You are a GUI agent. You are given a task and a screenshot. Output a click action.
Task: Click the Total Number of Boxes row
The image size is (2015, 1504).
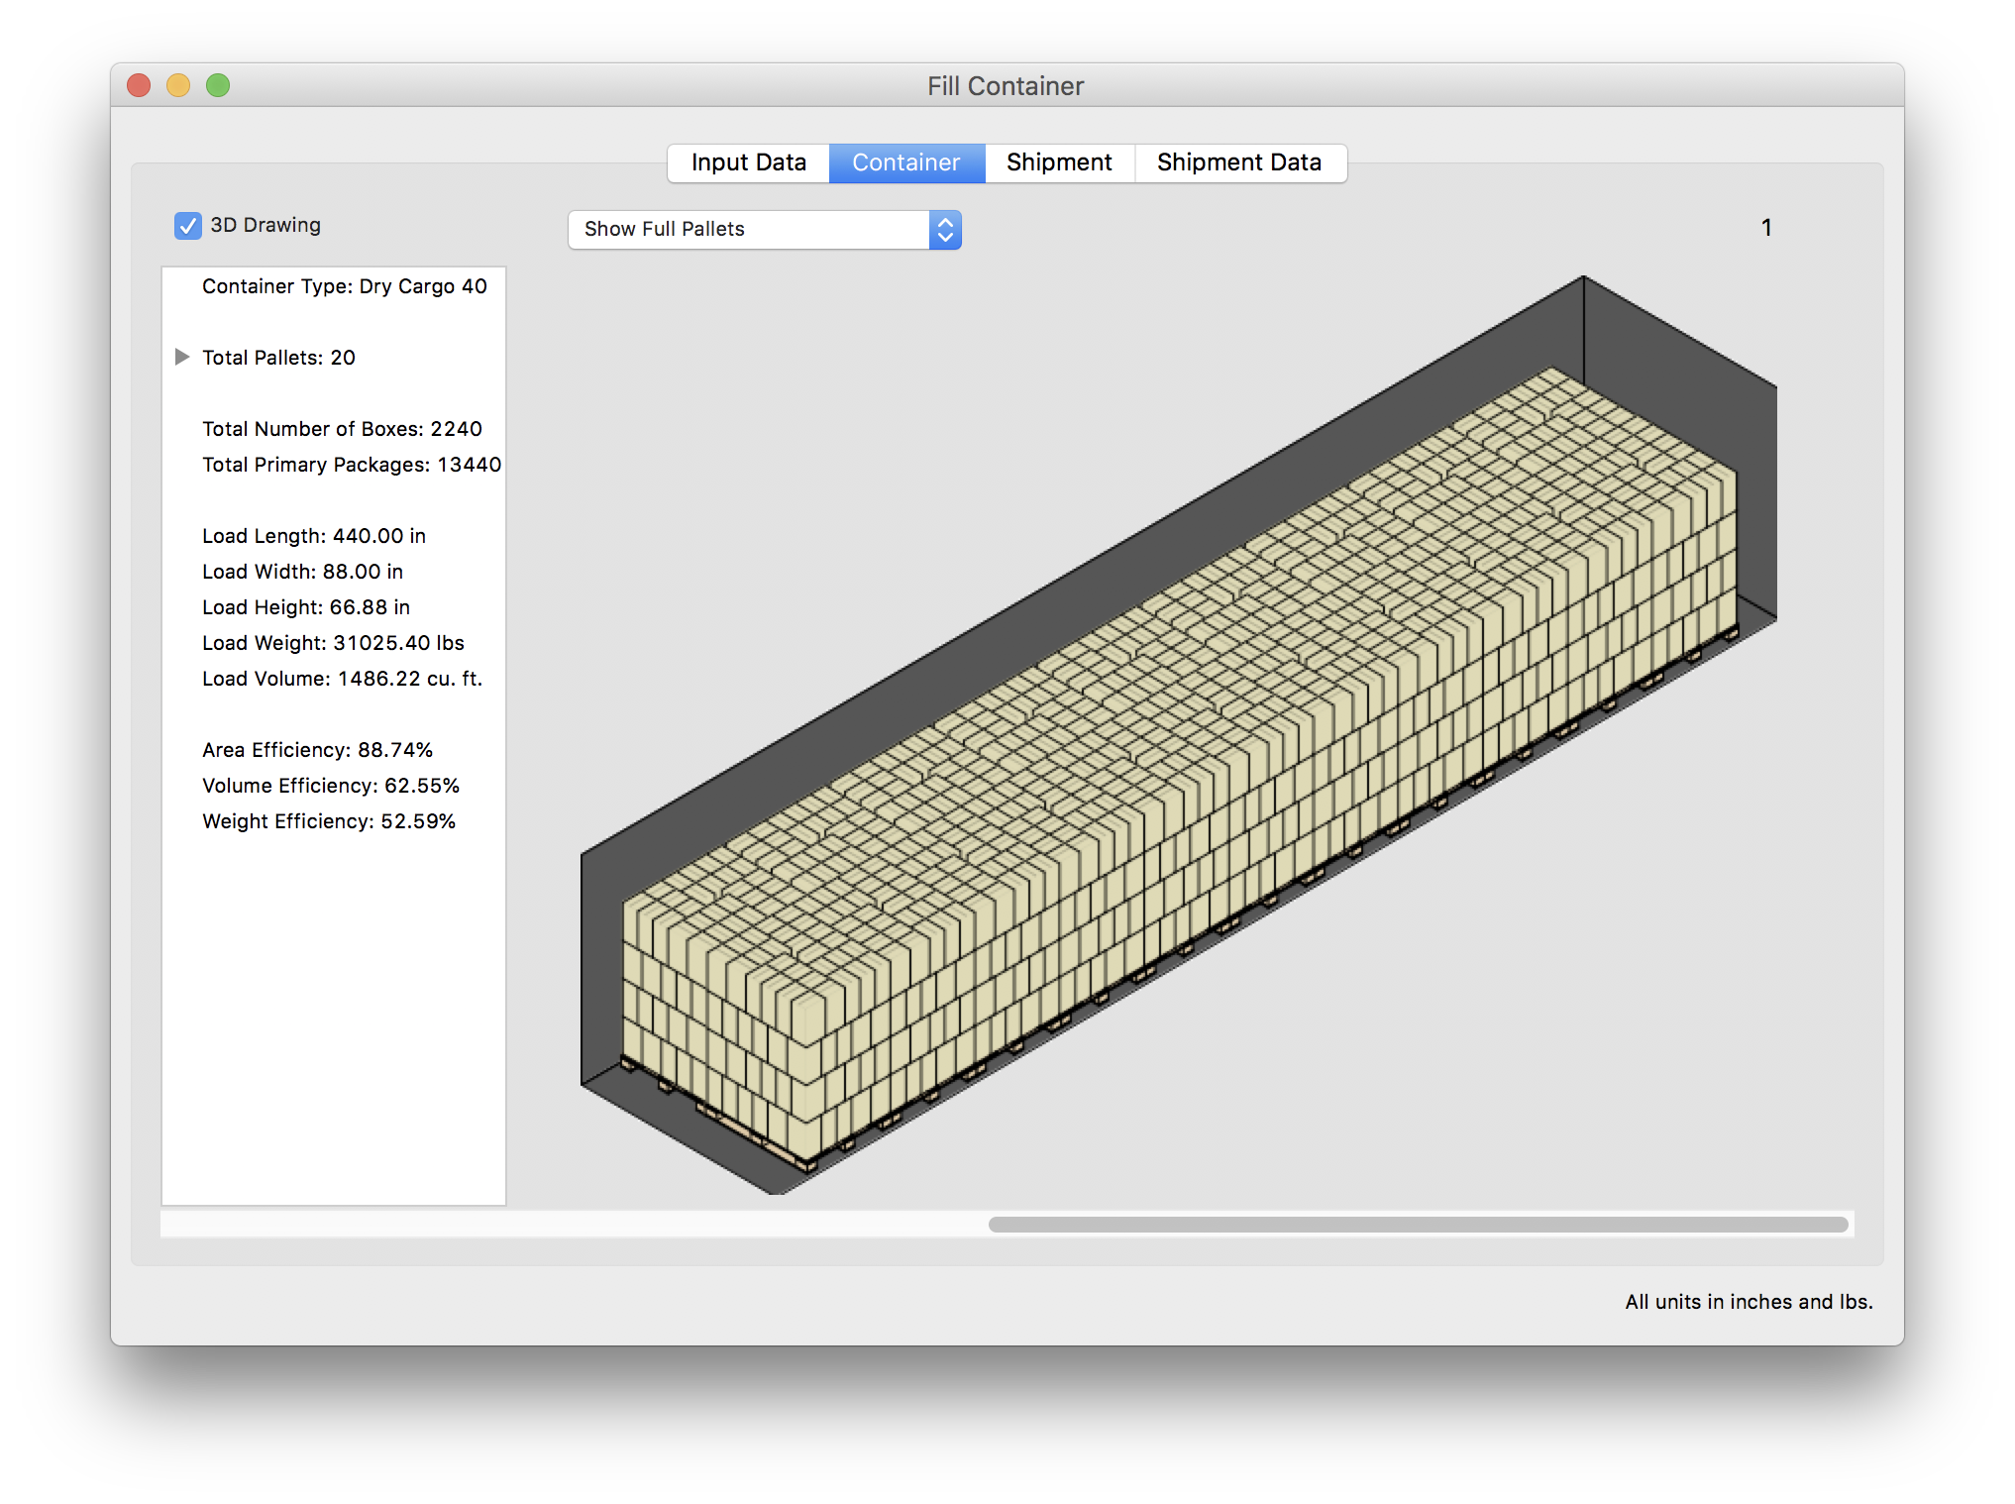(342, 429)
